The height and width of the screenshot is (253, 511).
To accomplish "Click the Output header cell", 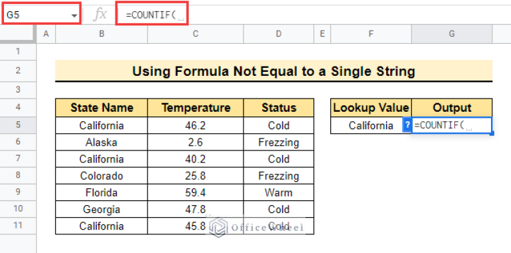I will [x=452, y=108].
